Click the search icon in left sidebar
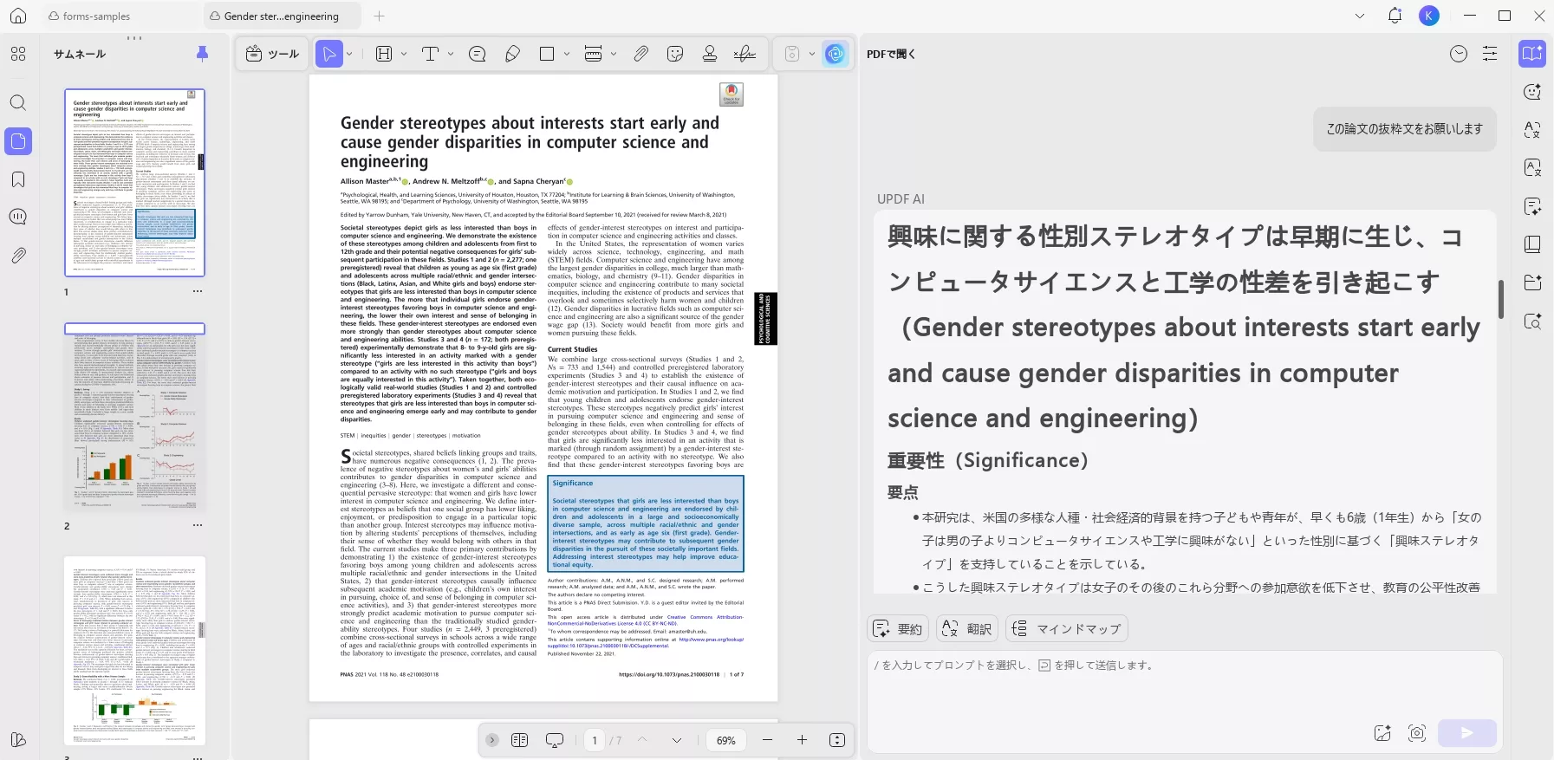This screenshot has height=760, width=1554. [x=18, y=103]
